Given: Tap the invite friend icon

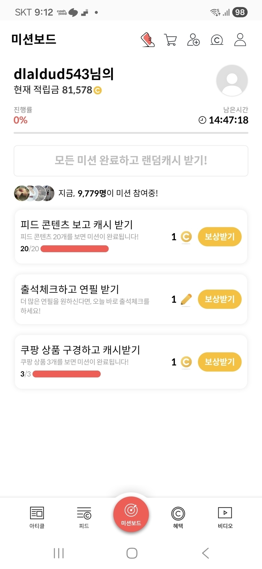Looking at the screenshot, I should (194, 40).
